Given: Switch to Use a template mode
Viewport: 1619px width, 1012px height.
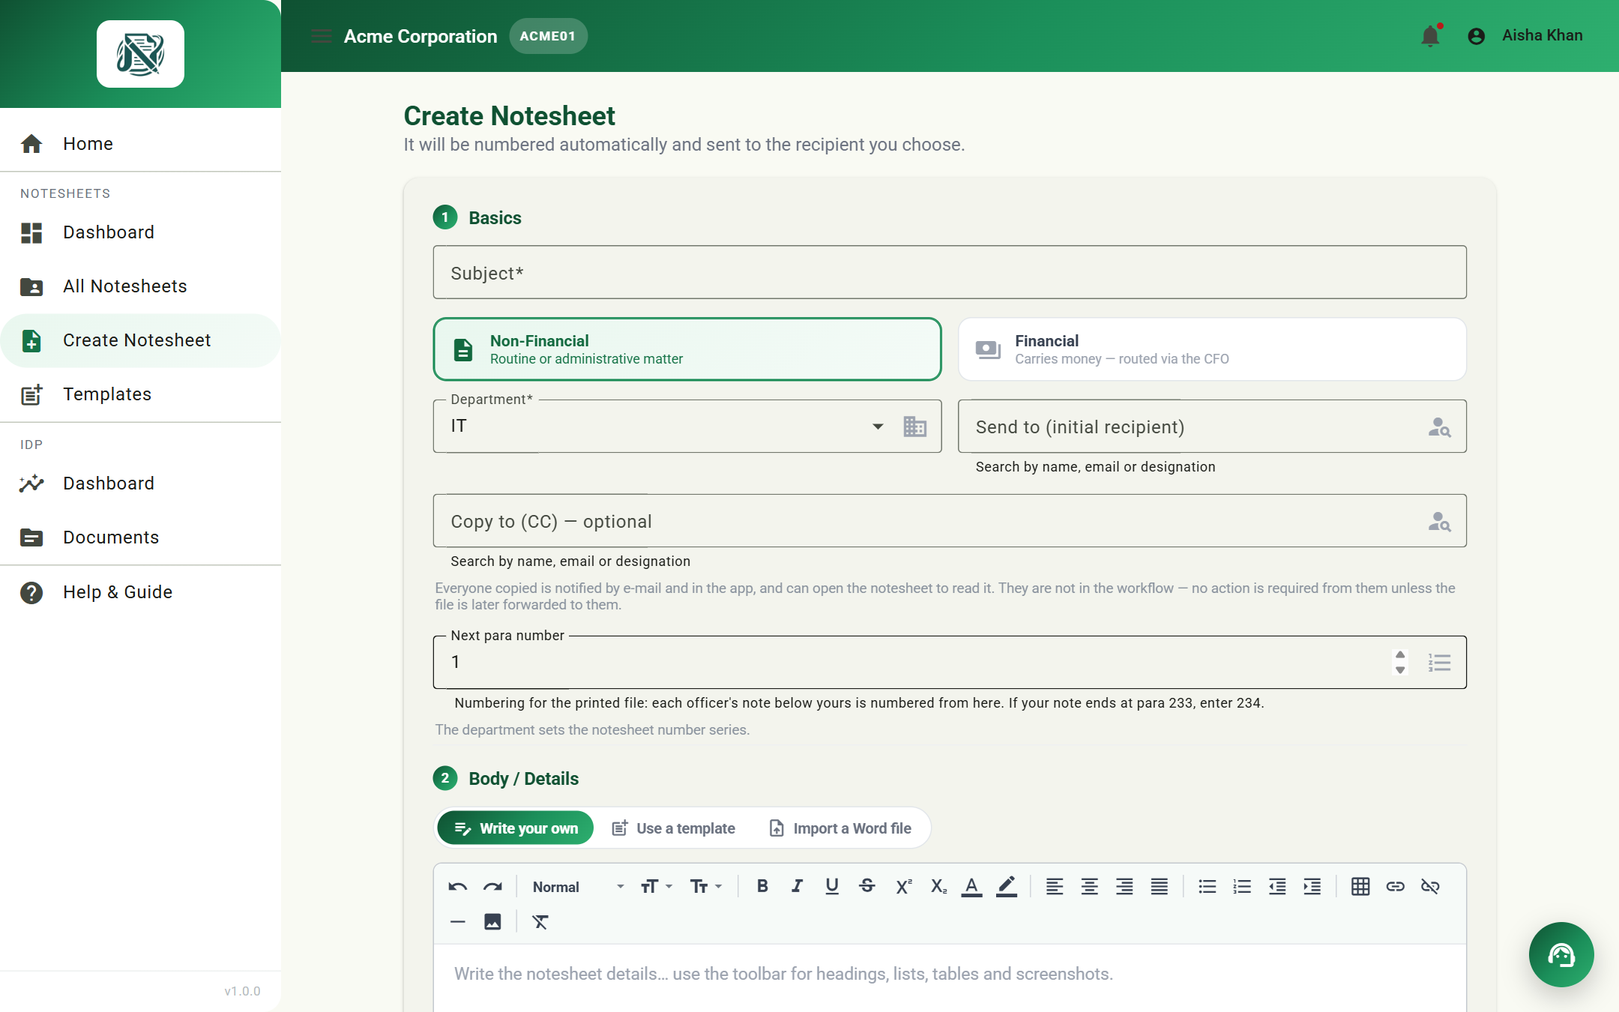Looking at the screenshot, I should (673, 828).
